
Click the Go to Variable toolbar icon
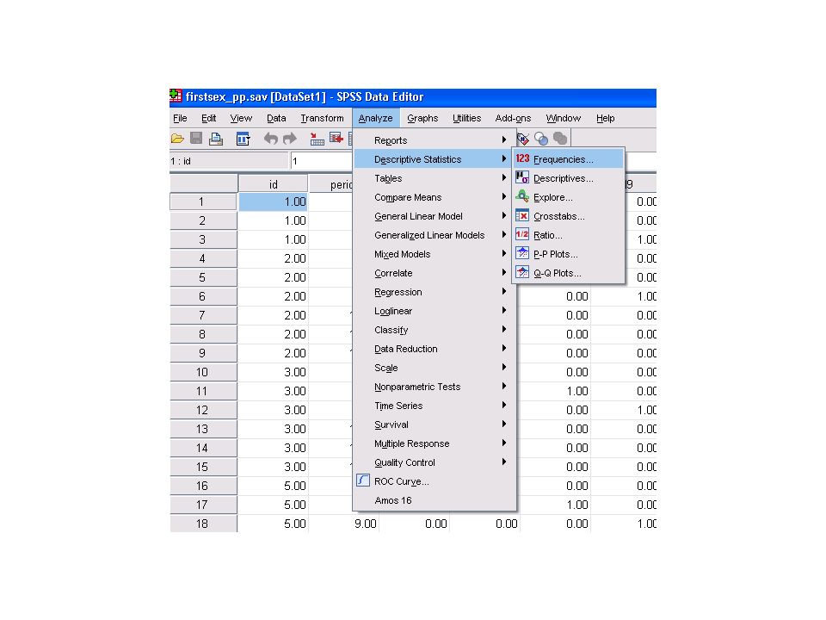(336, 139)
